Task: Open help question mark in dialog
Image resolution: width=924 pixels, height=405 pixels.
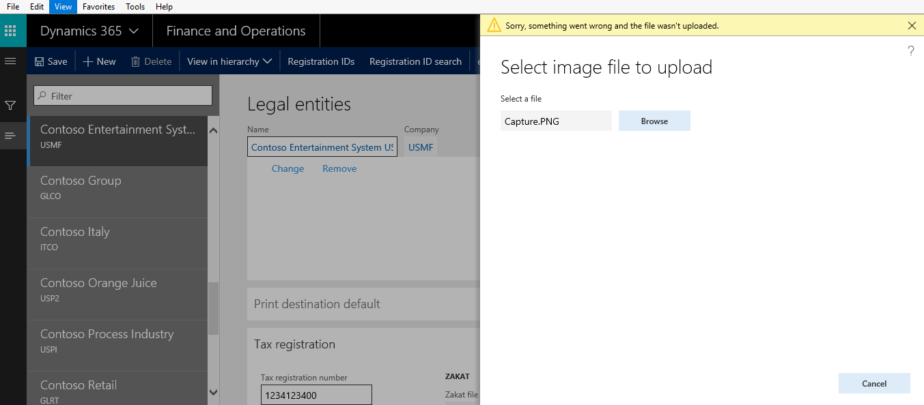Action: pos(910,51)
